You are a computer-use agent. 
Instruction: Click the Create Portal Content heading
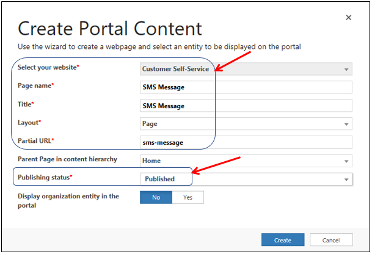(110, 28)
